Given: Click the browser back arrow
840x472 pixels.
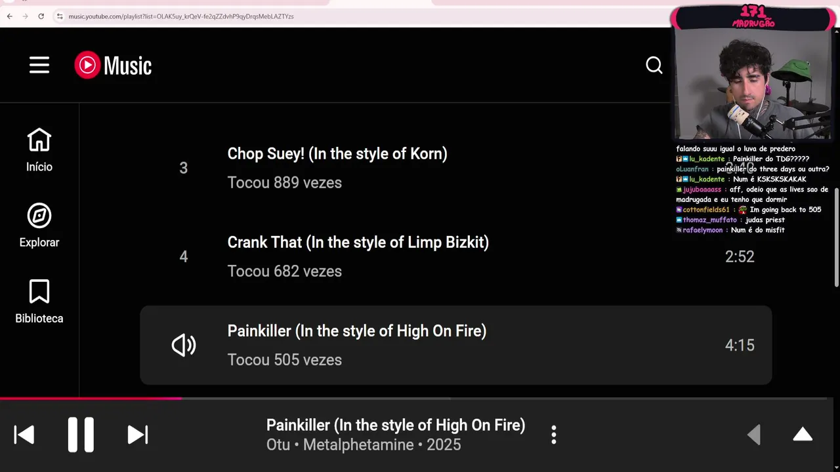Looking at the screenshot, I should [x=10, y=16].
